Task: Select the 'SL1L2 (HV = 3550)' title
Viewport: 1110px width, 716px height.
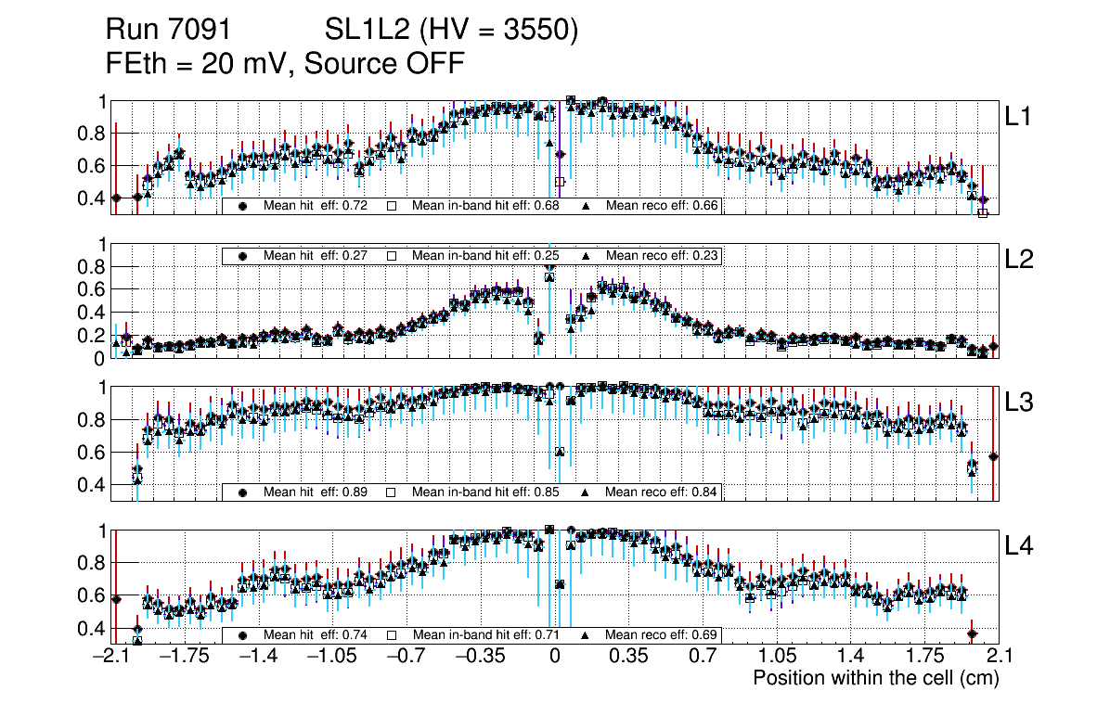Action: tap(452, 32)
